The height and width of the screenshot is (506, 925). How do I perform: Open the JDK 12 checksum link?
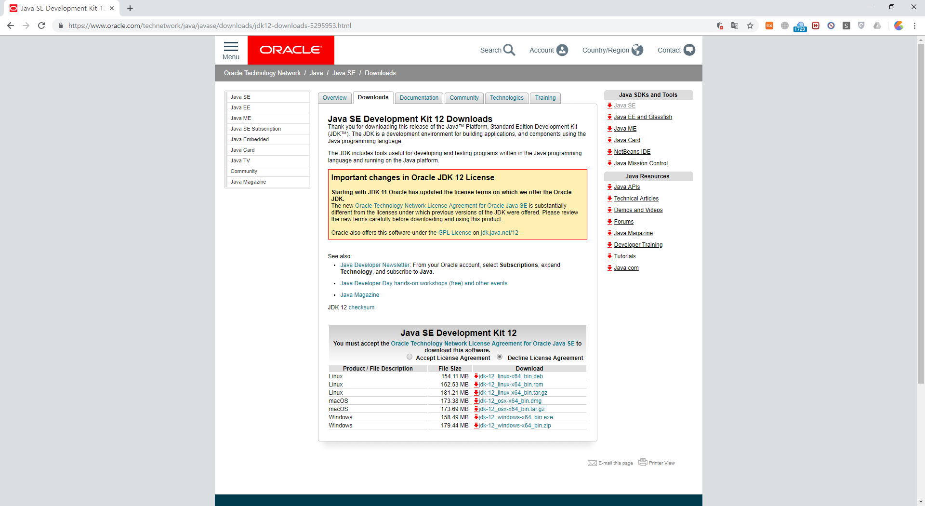[x=361, y=307]
